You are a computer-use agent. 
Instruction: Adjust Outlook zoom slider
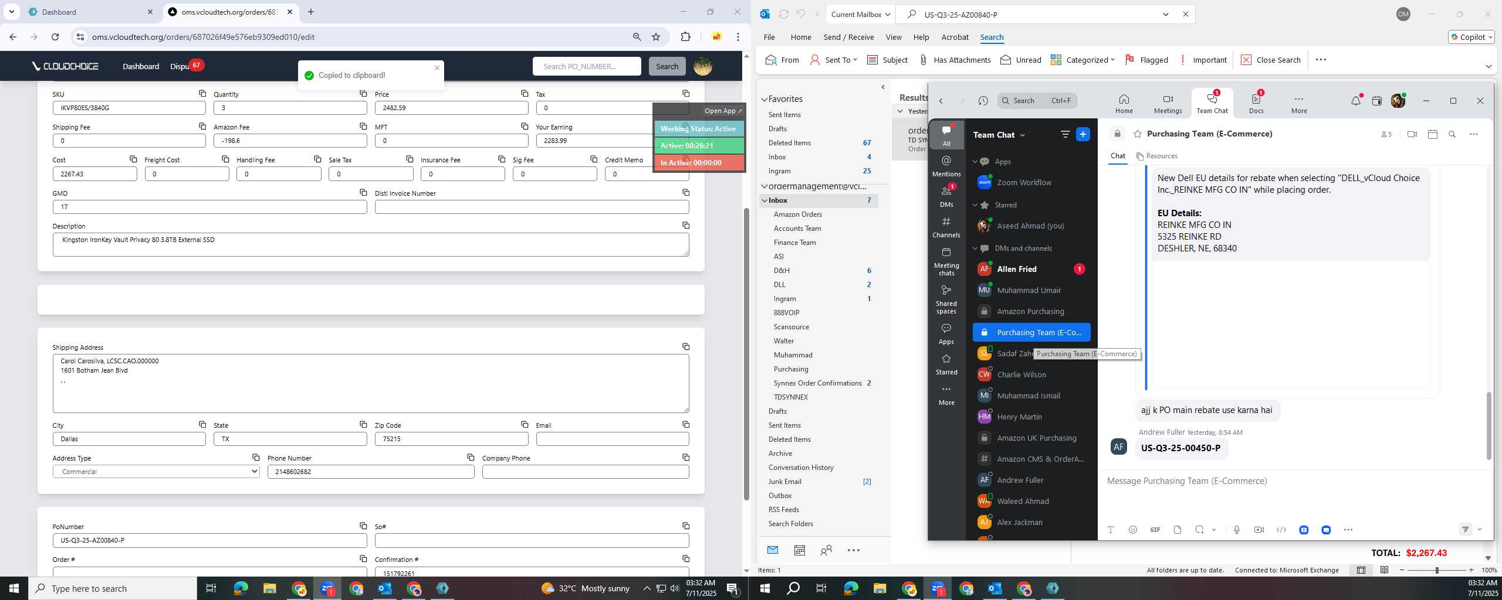[1436, 570]
